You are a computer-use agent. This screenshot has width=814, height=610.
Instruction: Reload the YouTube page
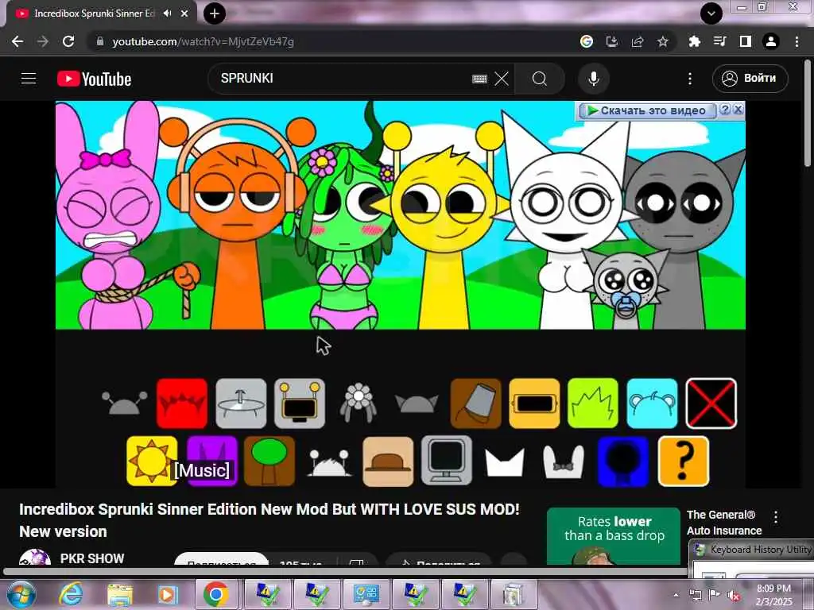click(68, 41)
